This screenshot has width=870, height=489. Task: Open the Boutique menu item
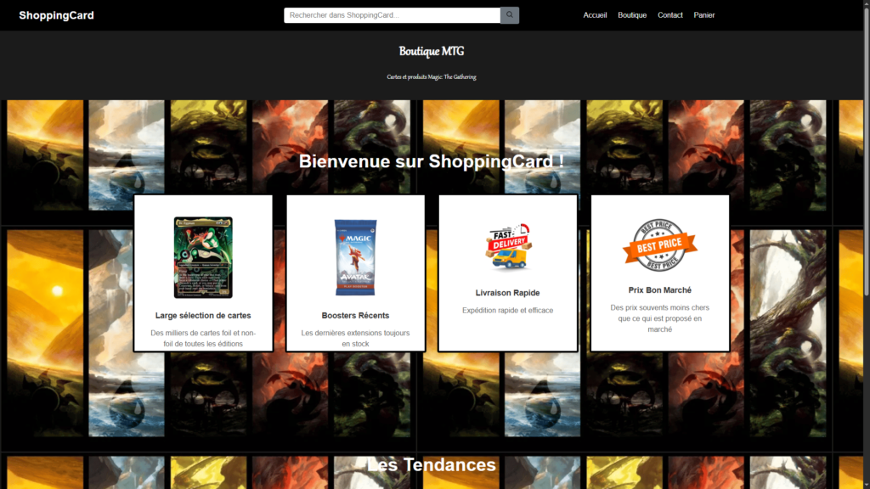pyautogui.click(x=632, y=15)
